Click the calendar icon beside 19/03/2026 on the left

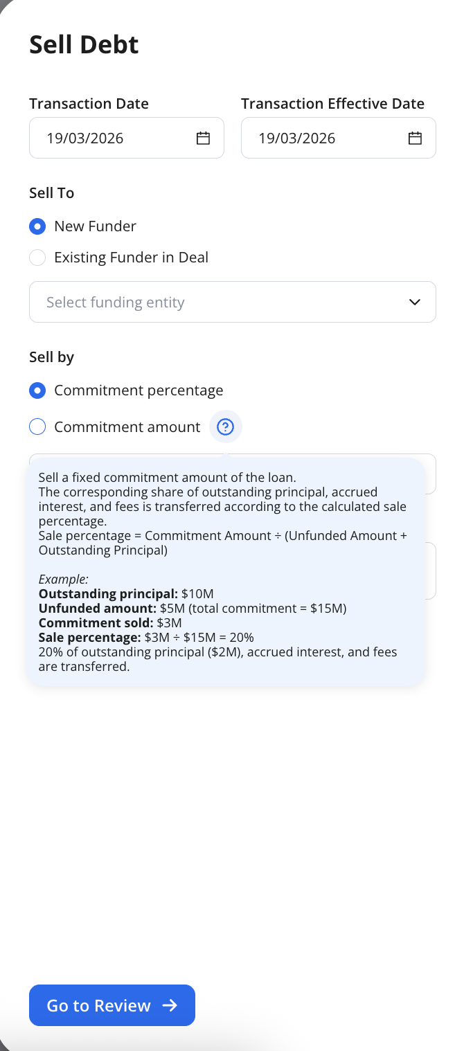coord(203,138)
